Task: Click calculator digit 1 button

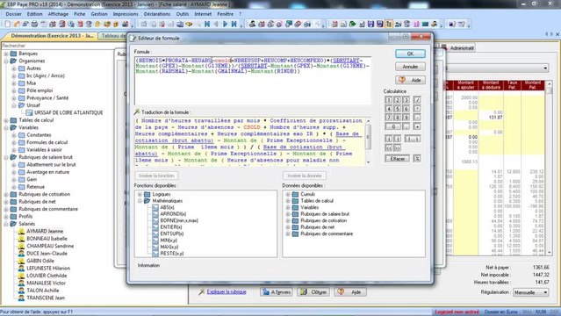Action: pos(389,100)
